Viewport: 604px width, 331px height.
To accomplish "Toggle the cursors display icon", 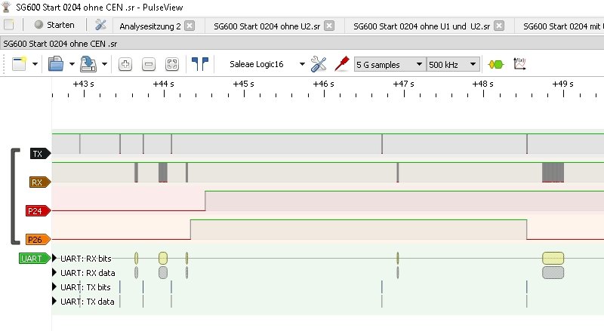I will (x=199, y=65).
